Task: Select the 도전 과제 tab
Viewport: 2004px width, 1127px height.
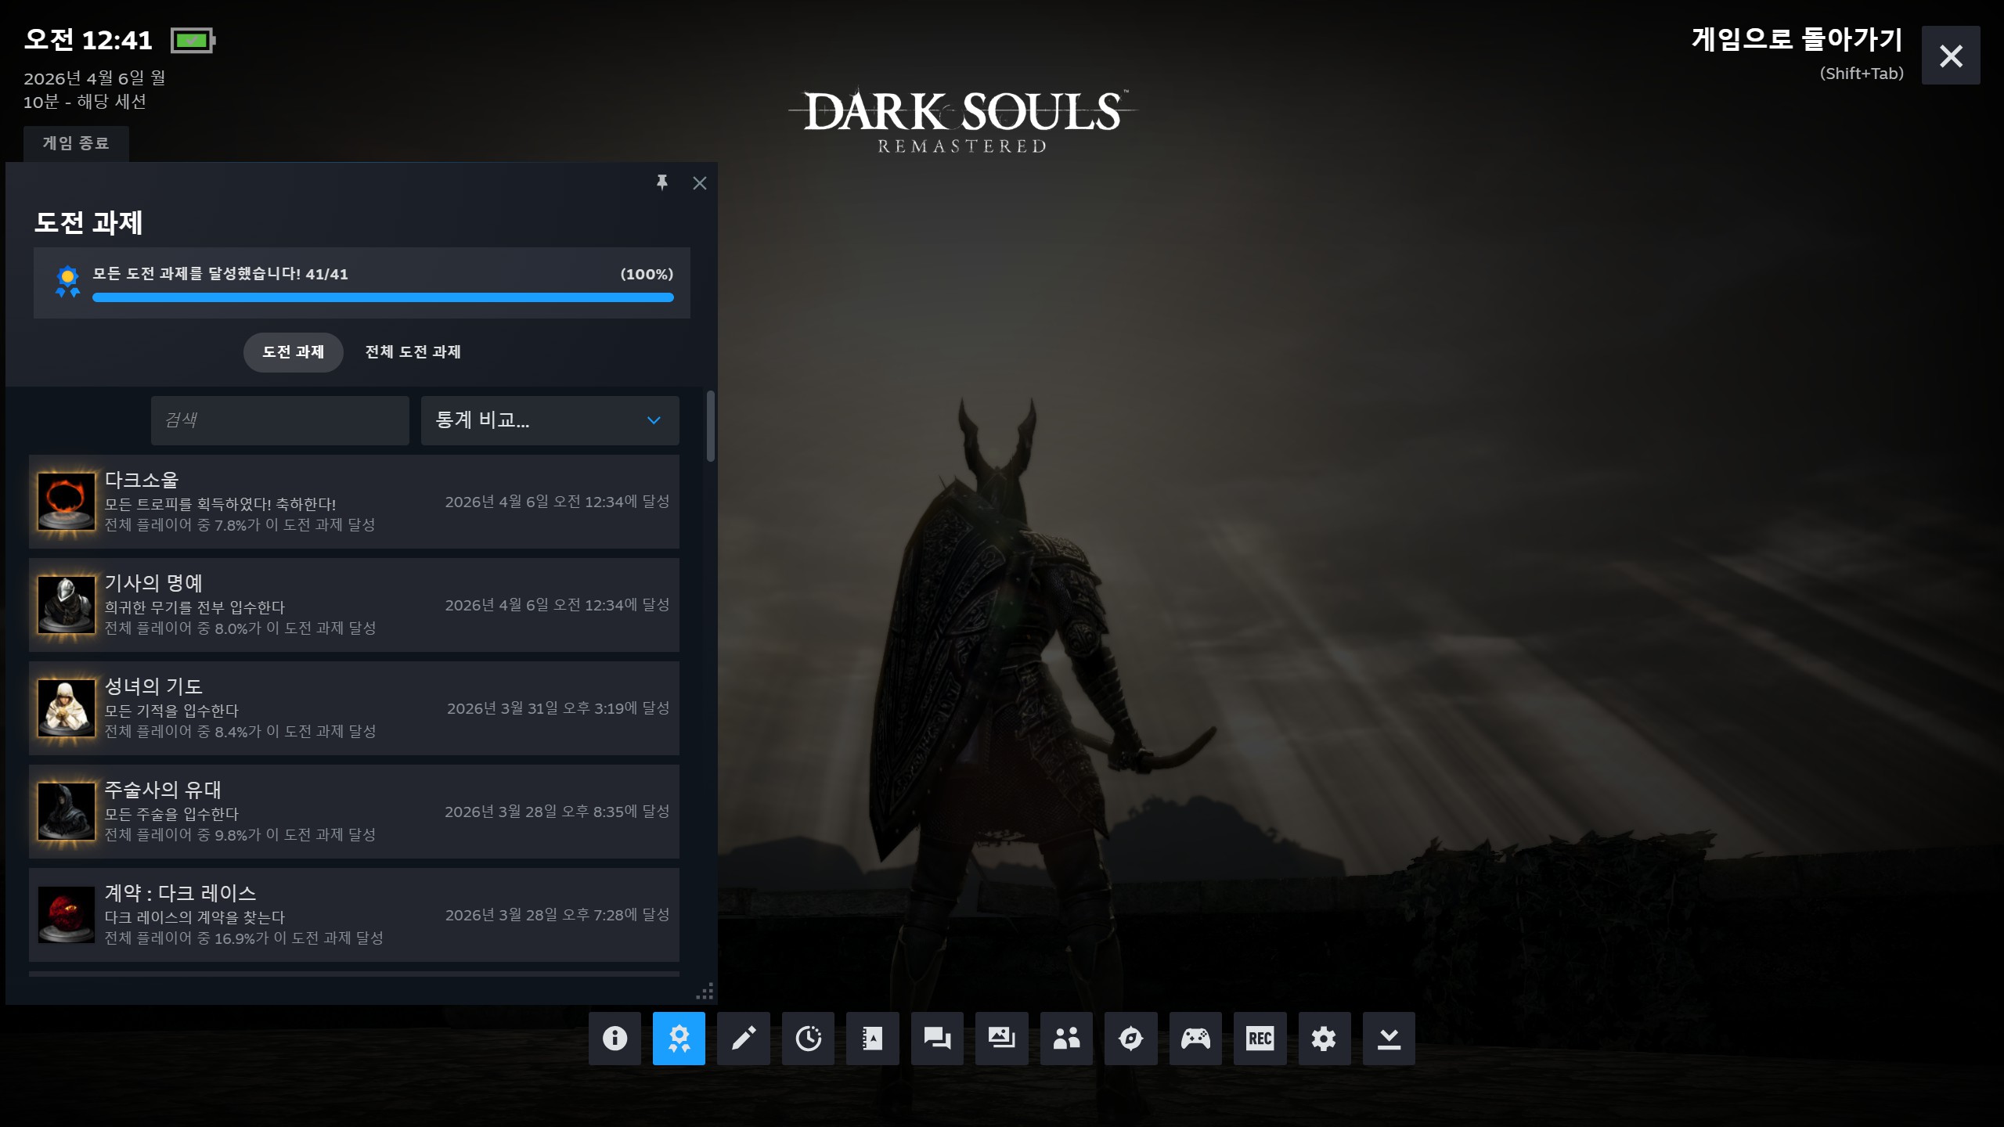Action: click(x=293, y=352)
